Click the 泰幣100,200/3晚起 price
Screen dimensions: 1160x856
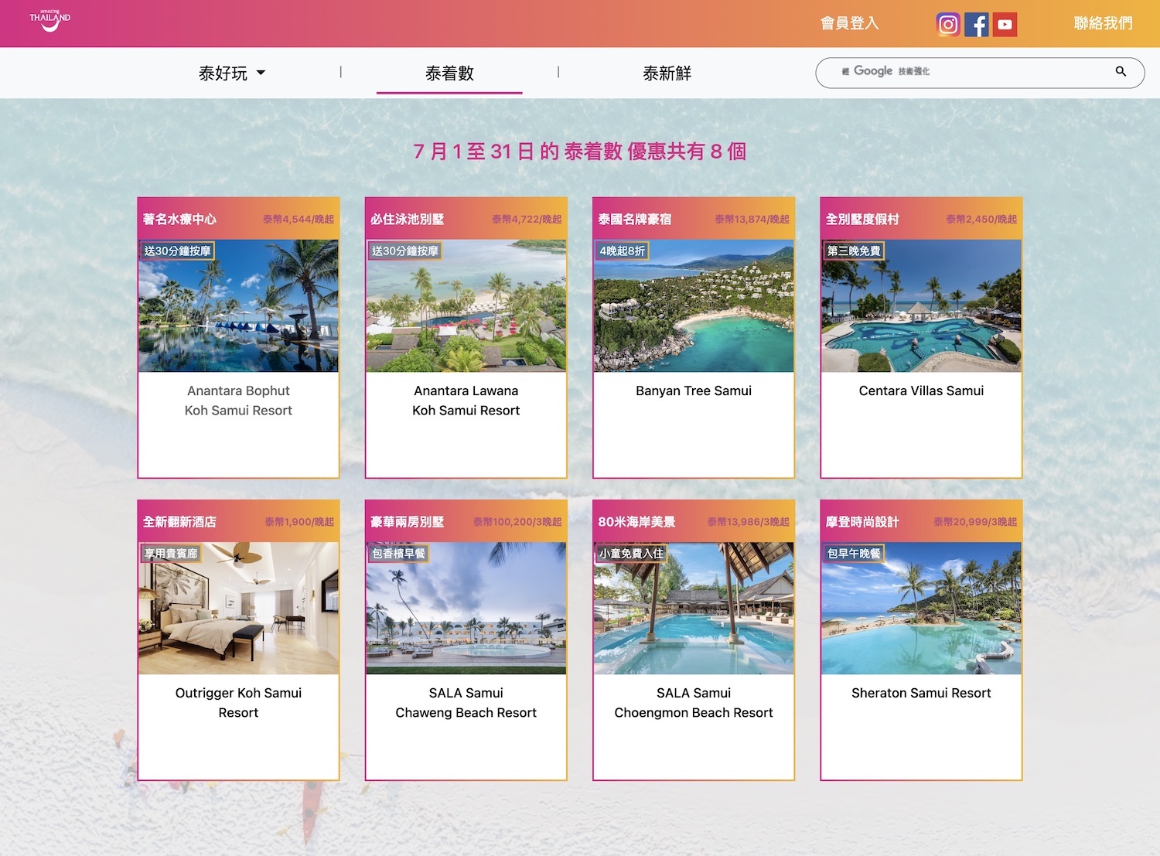click(x=517, y=522)
